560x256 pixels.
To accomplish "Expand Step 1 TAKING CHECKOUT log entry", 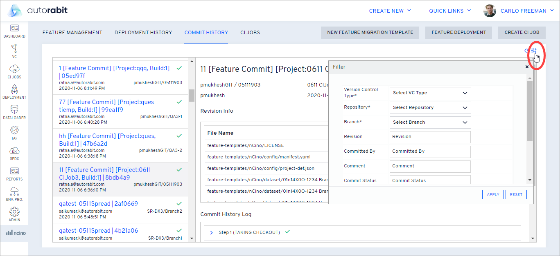I will pos(211,232).
